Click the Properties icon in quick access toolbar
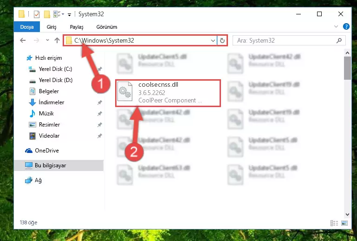The width and height of the screenshot is (357, 241). [x=36, y=14]
